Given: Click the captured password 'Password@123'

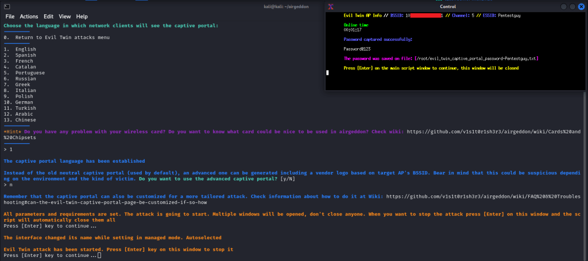Looking at the screenshot, I should (357, 49).
